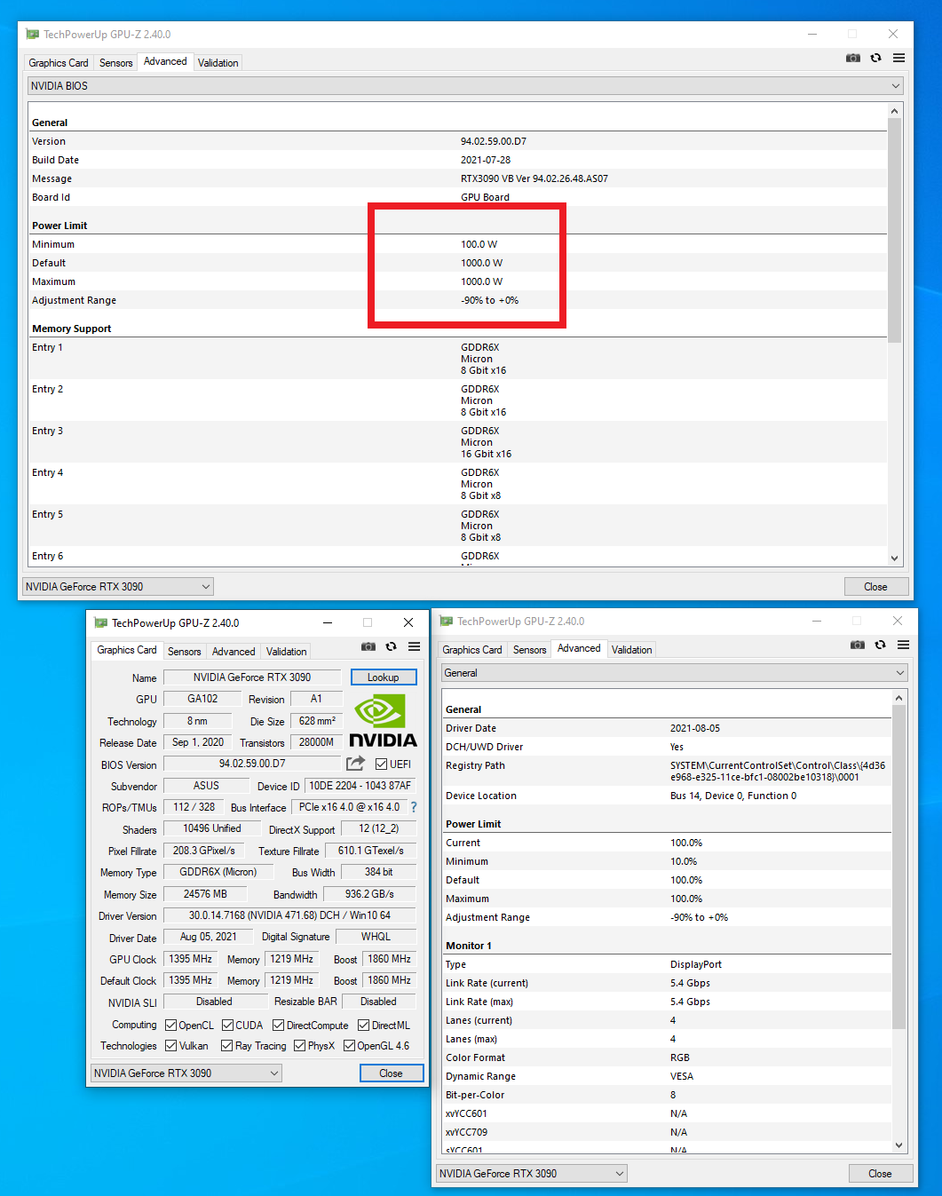Open hamburger menu in Graphics Card window

click(x=415, y=646)
